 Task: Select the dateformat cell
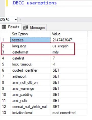[x=30, y=52]
